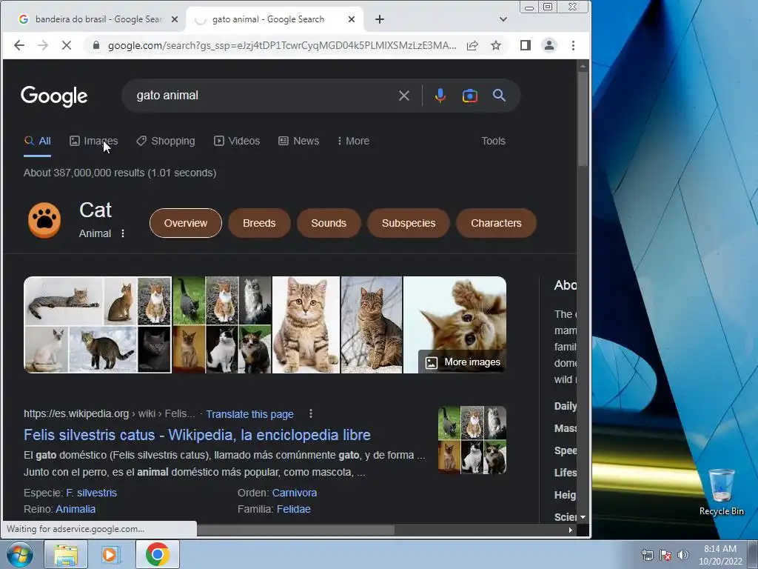Close the 'gato animal' tab
This screenshot has height=569, width=758.
pos(352,19)
